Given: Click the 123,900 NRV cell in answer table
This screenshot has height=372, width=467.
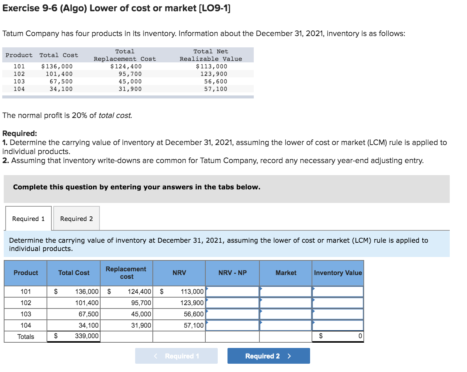Looking at the screenshot, I should tap(179, 303).
